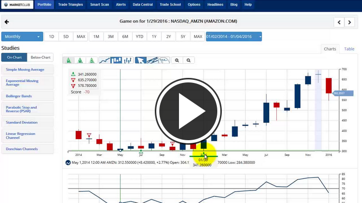
Task: Switch to the Table tab
Action: coord(349,49)
